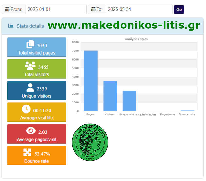The image size is (206, 181).
Task: Select the Pages bar in the chart
Action: [91, 81]
